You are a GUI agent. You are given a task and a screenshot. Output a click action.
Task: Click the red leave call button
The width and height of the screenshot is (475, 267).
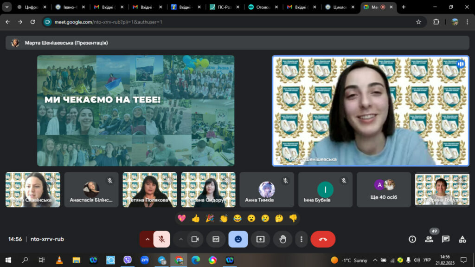click(x=323, y=239)
